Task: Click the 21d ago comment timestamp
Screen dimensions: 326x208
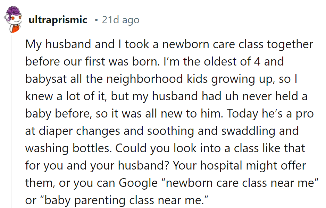Action: (x=120, y=20)
